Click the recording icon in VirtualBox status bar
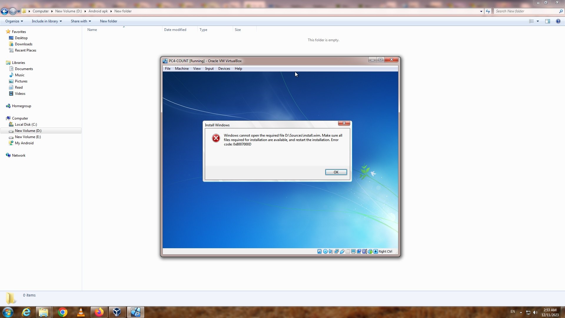 pos(359,251)
